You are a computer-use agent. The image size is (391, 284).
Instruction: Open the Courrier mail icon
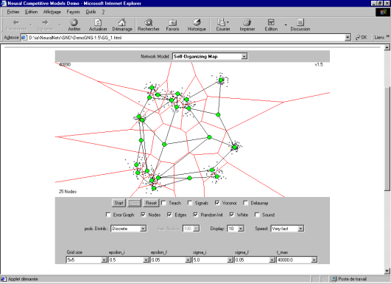pos(222,23)
